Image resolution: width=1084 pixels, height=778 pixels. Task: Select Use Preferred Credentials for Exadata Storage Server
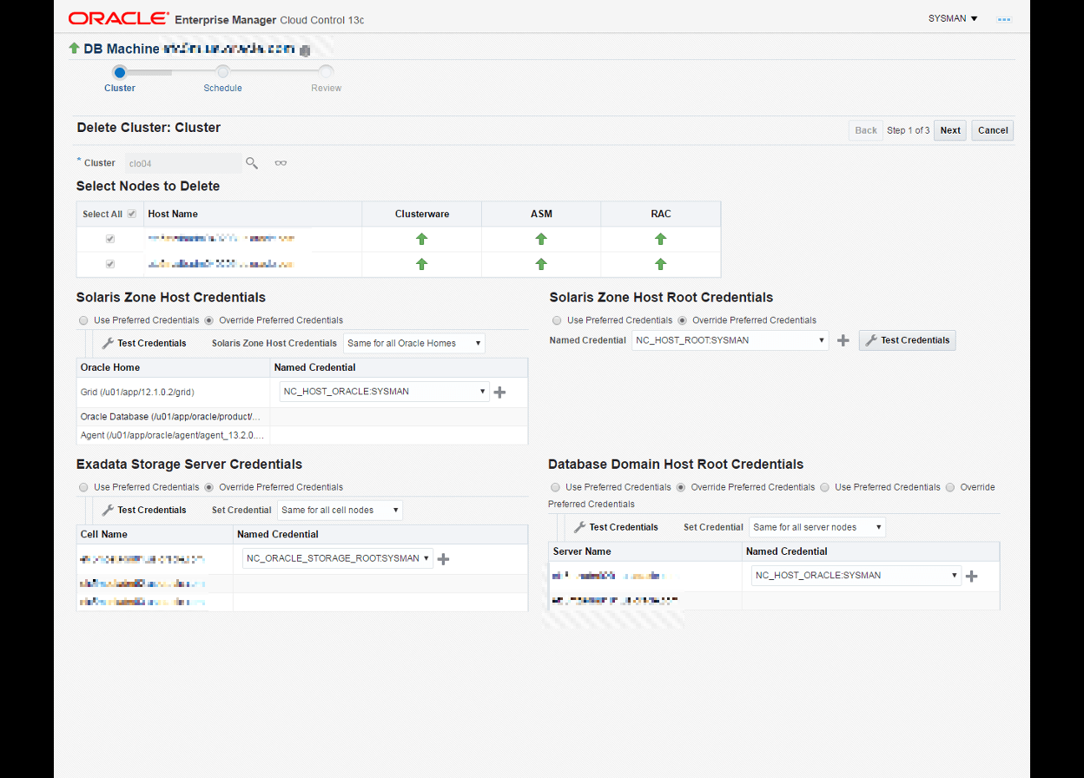[x=84, y=487]
